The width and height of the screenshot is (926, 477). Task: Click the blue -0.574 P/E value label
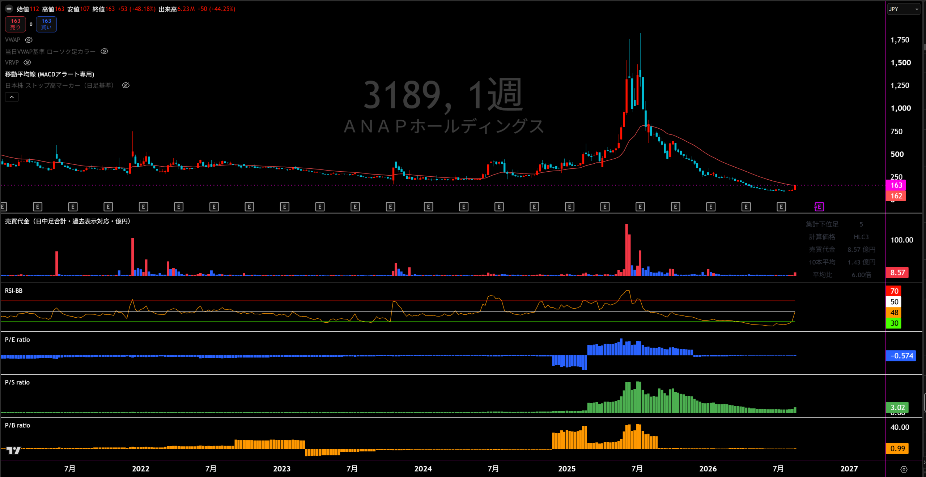coord(901,356)
